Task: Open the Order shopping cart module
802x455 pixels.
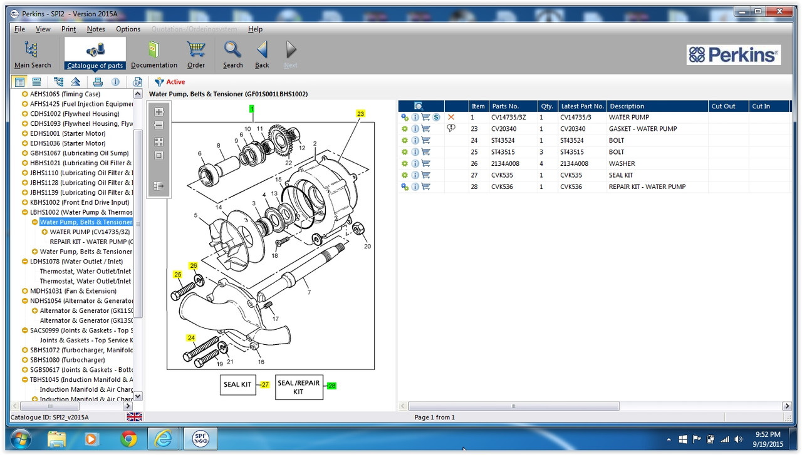Action: point(196,54)
